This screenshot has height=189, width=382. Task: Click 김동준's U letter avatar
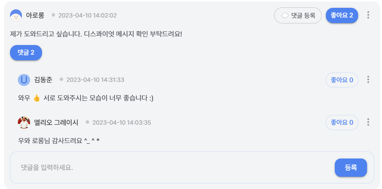pyautogui.click(x=24, y=80)
